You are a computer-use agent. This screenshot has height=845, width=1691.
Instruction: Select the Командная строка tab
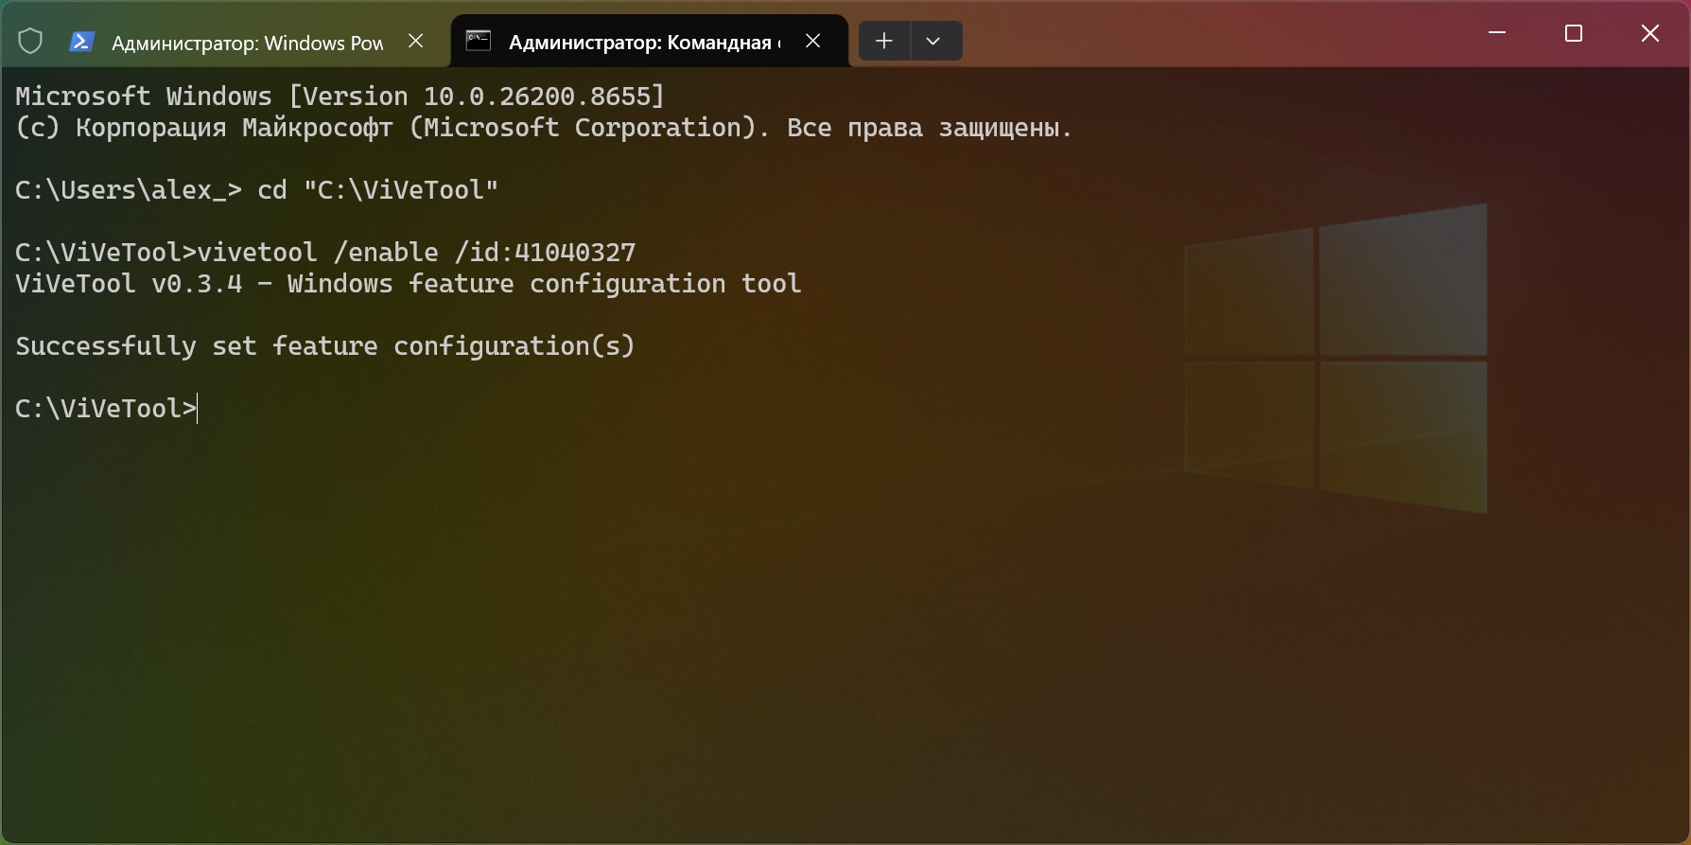pos(649,42)
